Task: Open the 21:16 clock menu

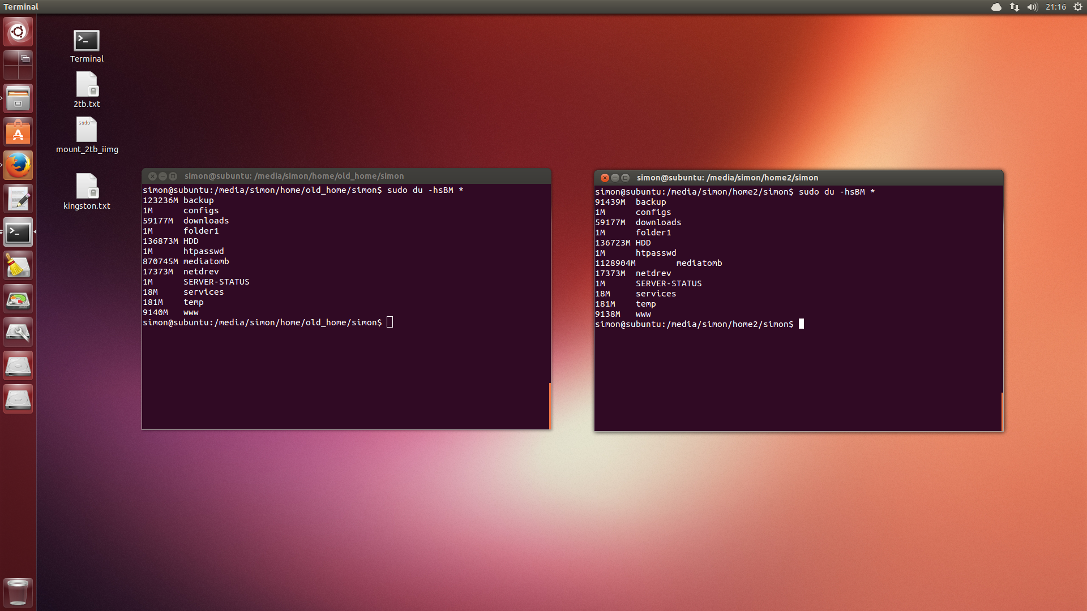Action: [1056, 7]
